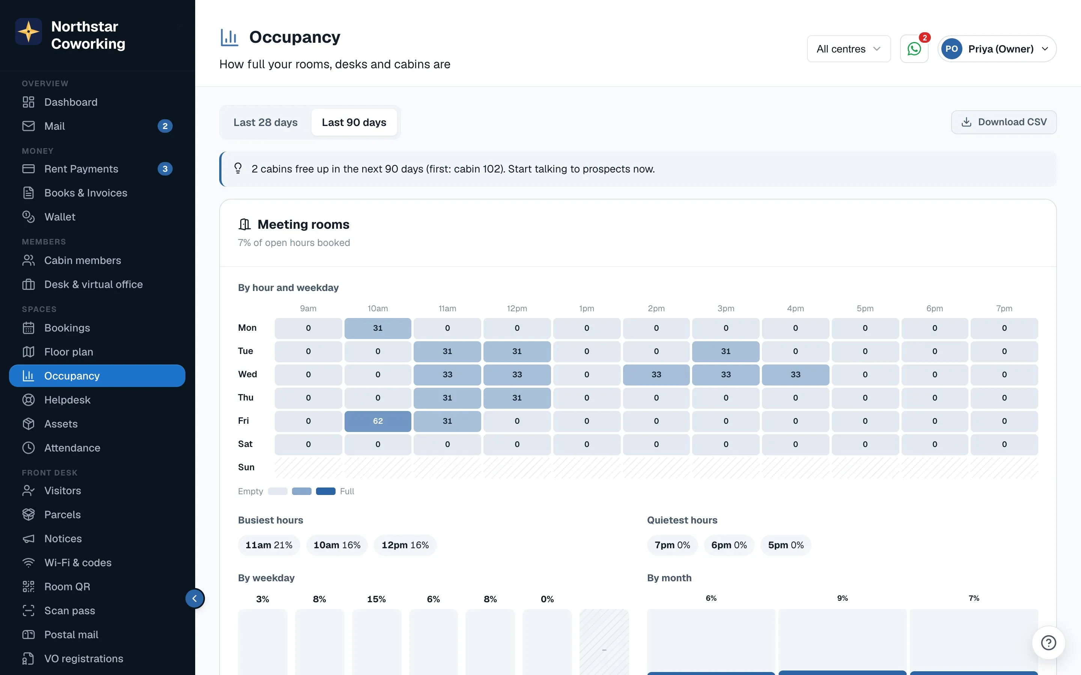This screenshot has height=675, width=1081.
Task: Open Desk & virtual office
Action: [x=97, y=284]
